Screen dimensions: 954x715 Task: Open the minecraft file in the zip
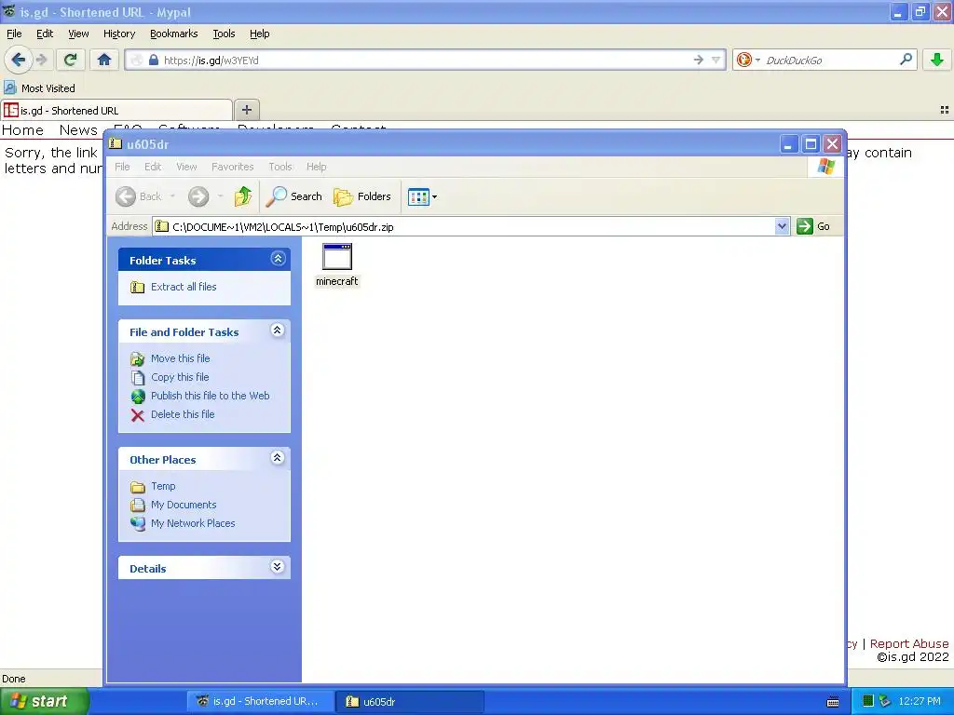(x=337, y=264)
